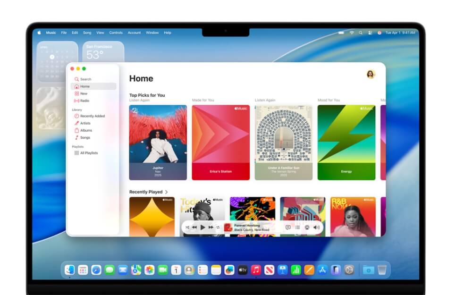Image resolution: width=472 pixels, height=295 pixels.
Task: Toggle shuffle in the playback bar
Action: pos(187,228)
